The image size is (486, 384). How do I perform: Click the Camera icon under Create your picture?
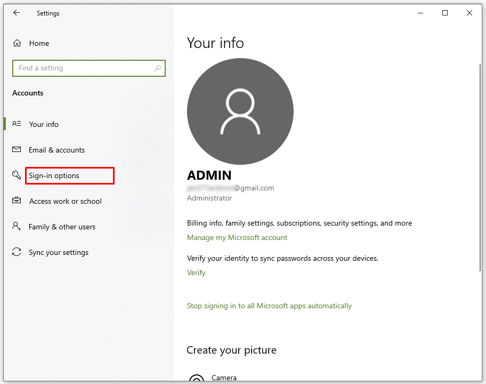pos(197,379)
